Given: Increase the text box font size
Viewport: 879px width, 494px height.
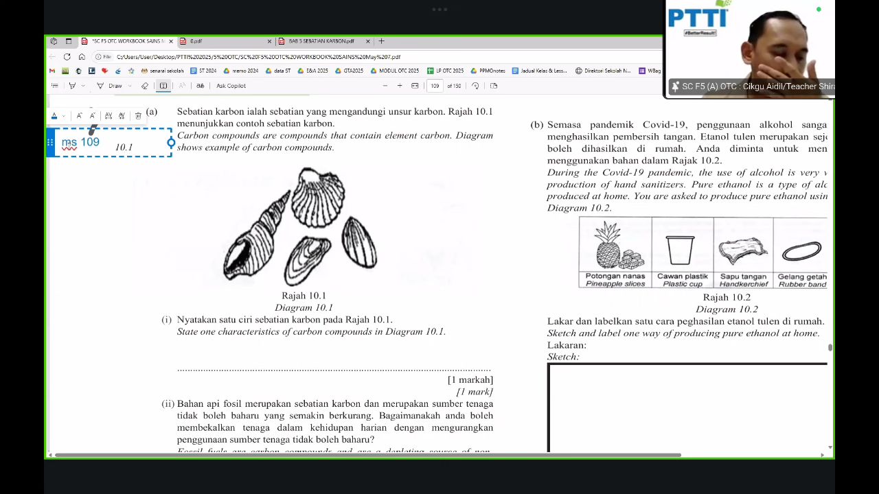Looking at the screenshot, I should (79, 116).
